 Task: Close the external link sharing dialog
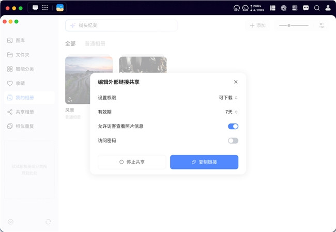coord(236,82)
